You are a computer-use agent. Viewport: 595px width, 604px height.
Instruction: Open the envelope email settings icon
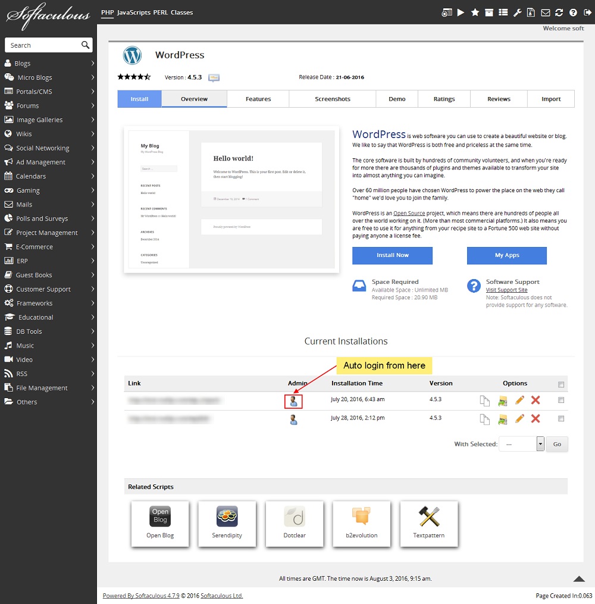(546, 12)
